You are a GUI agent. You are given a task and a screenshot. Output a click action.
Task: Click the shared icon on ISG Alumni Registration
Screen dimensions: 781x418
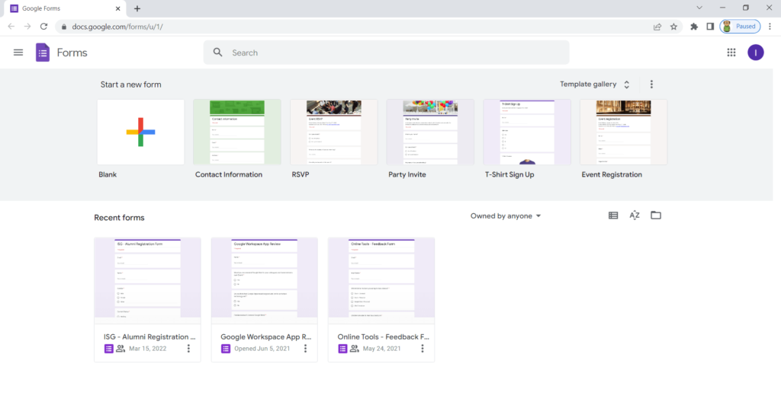coord(121,349)
